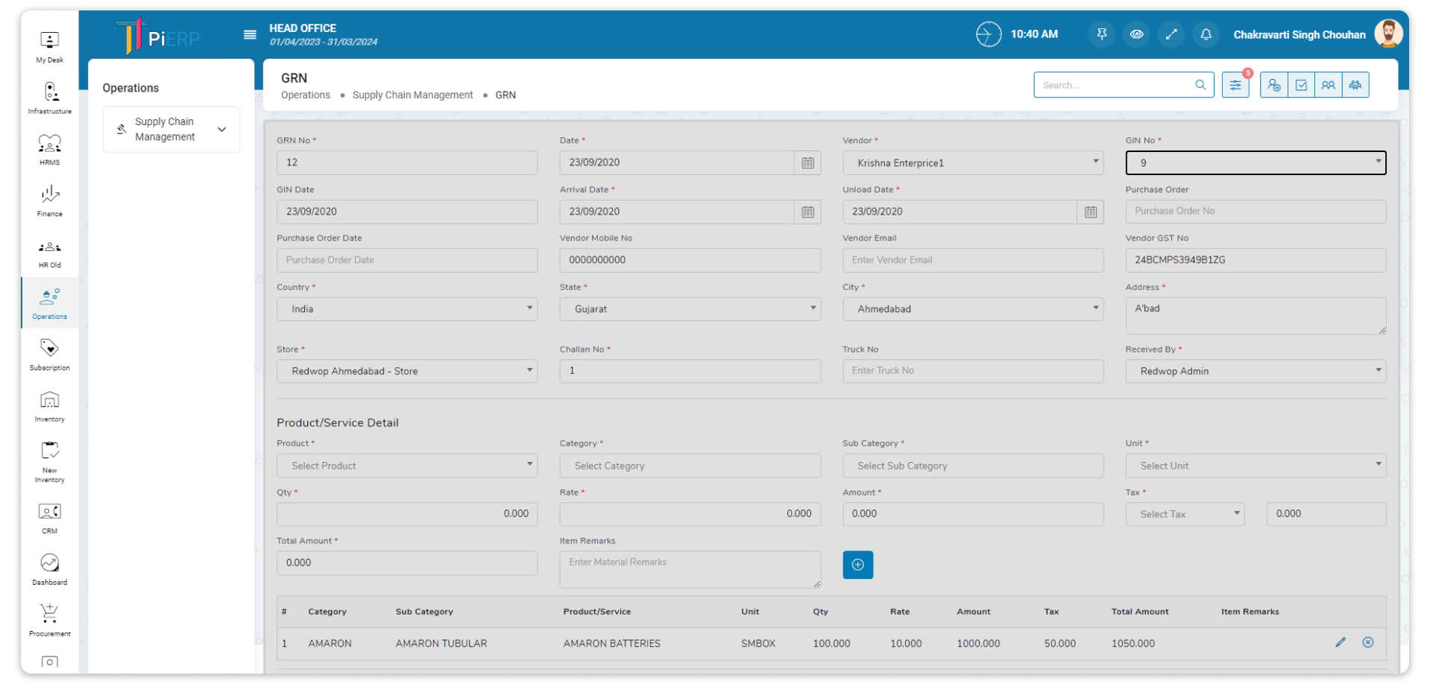Open the filter settings icon with badge
Screen dimensions: 1430x684
pos(1235,85)
